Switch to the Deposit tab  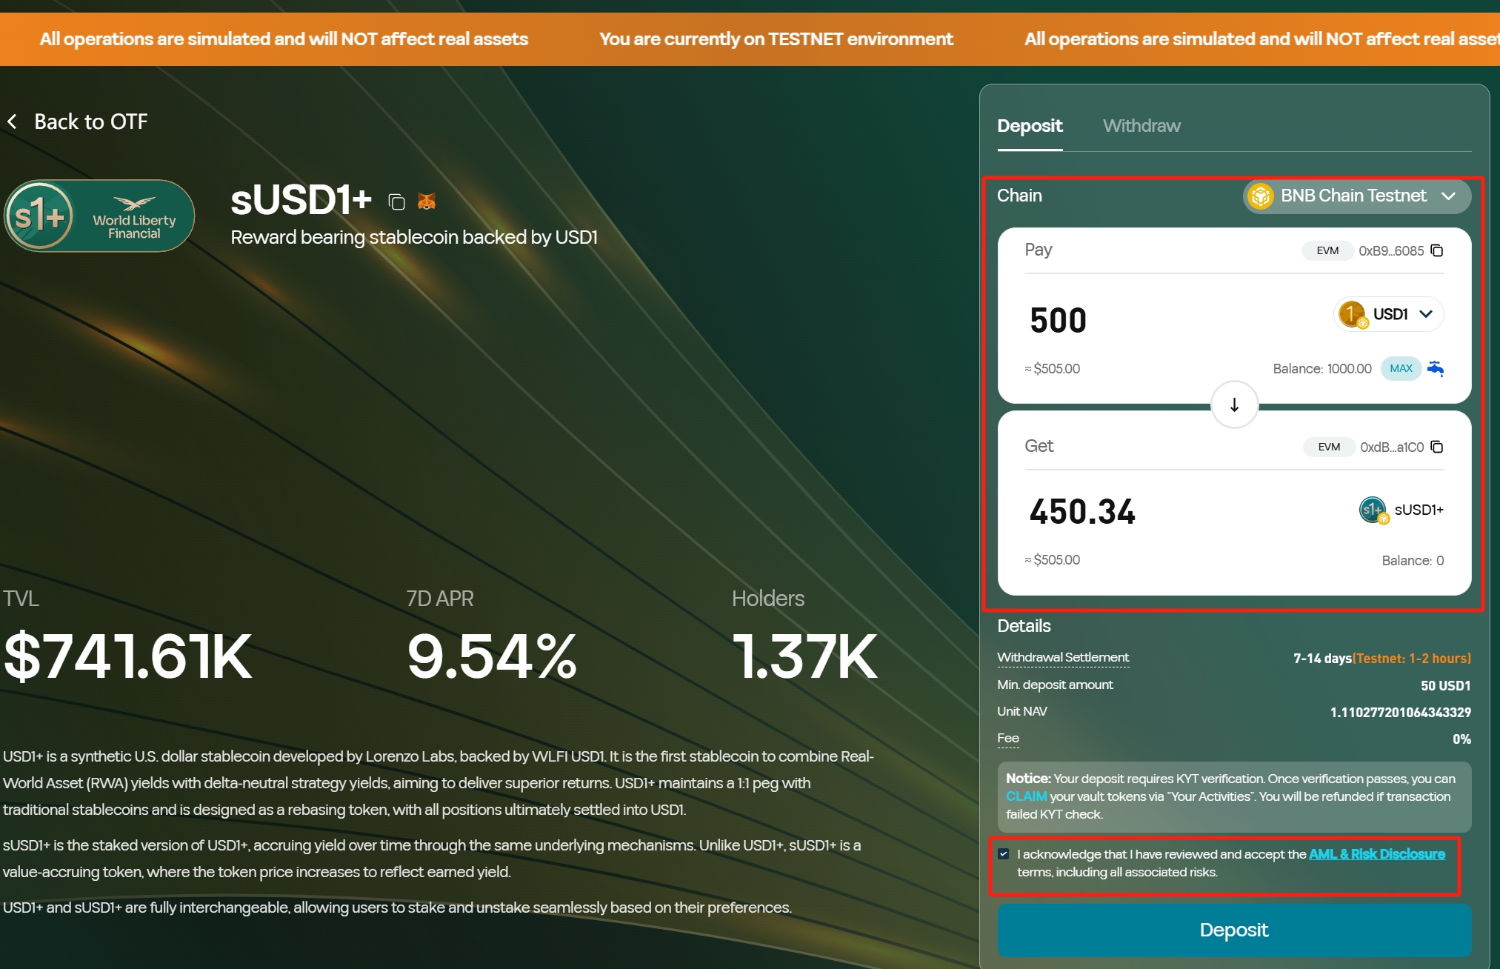tap(1030, 126)
